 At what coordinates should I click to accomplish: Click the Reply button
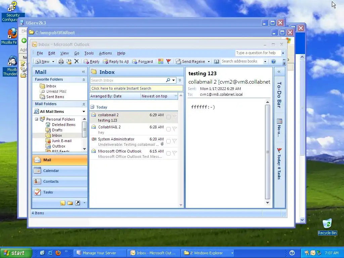pos(92,61)
